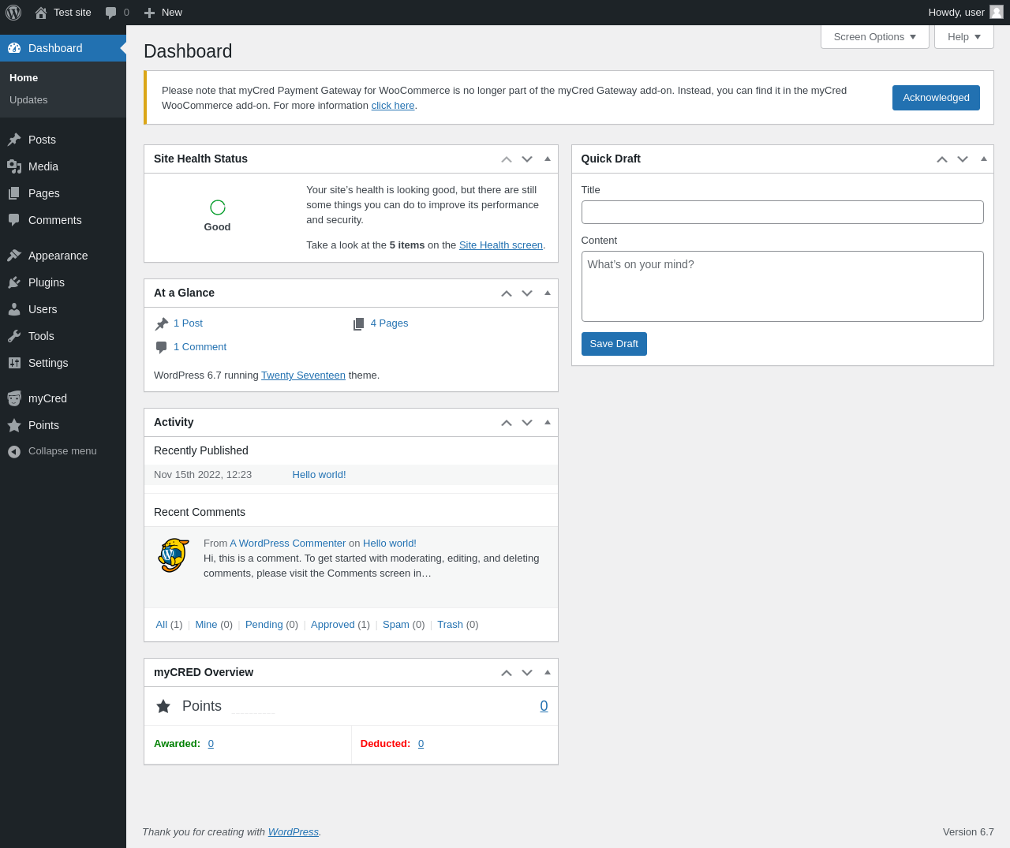Click the Howdy, user account menu
This screenshot has width=1010, height=848.
point(966,13)
